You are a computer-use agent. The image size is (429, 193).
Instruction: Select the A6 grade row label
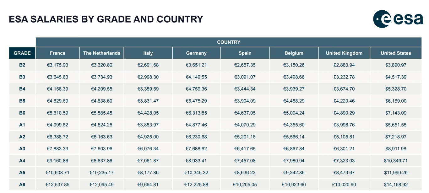pyautogui.click(x=22, y=185)
